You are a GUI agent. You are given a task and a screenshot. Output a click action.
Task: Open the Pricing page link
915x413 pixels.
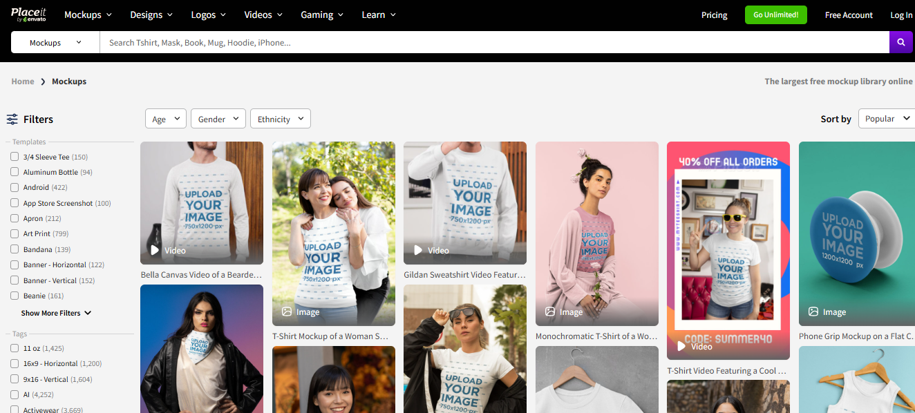[x=714, y=15]
